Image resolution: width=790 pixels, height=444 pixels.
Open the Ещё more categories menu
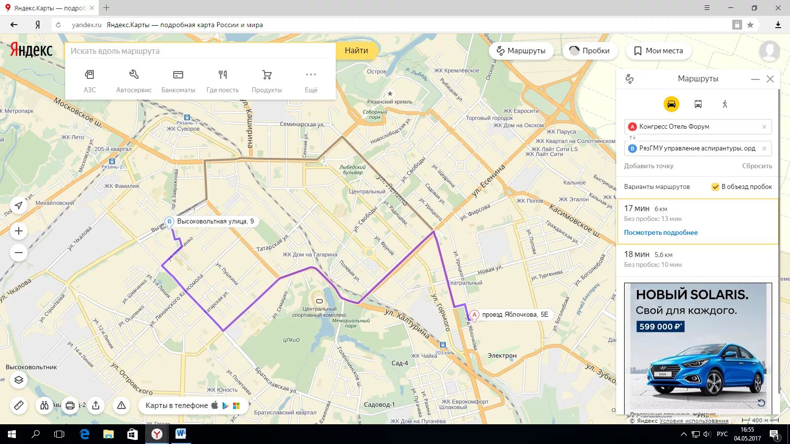click(311, 81)
